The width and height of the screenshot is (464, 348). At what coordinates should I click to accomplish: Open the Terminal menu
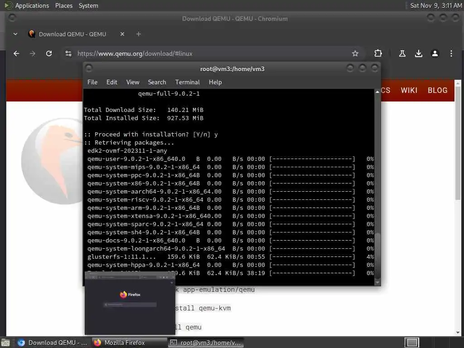pyautogui.click(x=187, y=82)
